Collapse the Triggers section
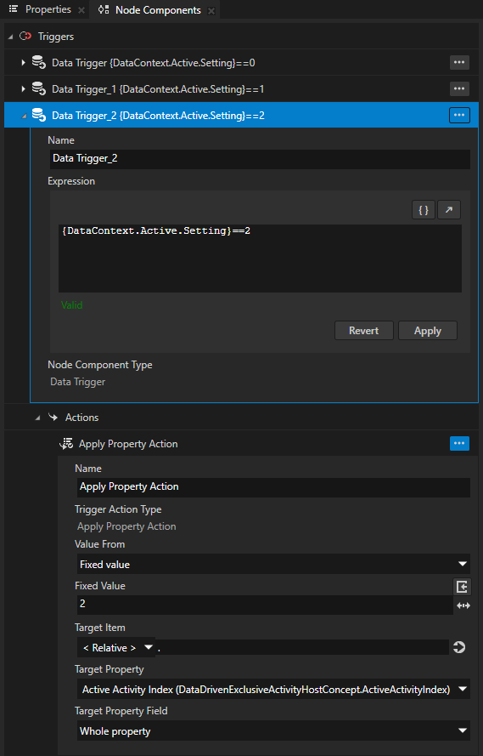Screen dimensions: 483x756 tap(10, 37)
